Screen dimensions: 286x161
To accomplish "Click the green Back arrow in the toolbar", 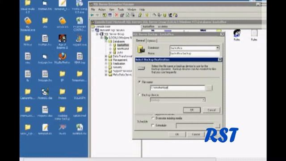I will pos(93,15).
